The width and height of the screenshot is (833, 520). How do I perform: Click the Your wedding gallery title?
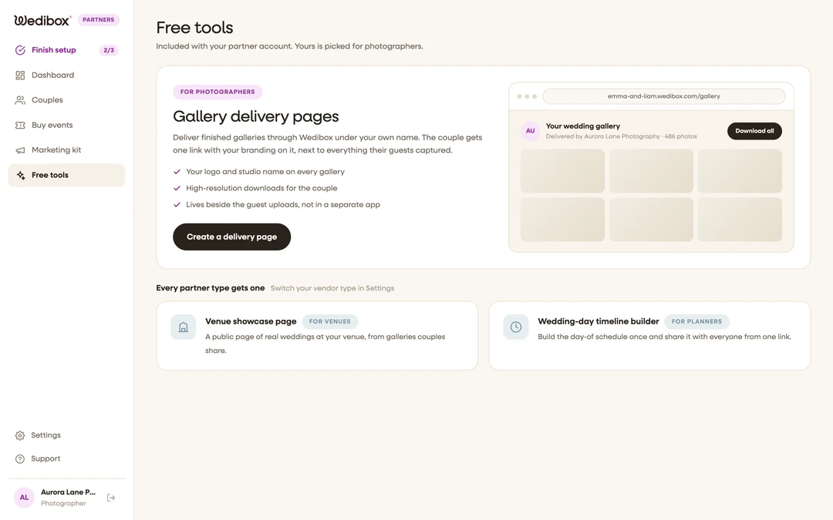click(x=583, y=126)
